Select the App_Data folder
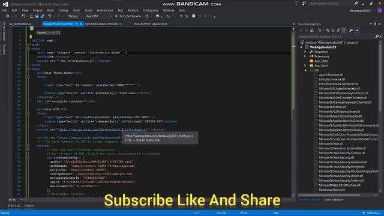 click(x=321, y=61)
